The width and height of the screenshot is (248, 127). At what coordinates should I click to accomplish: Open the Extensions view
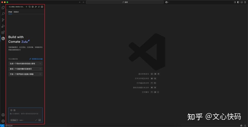click(x=3, y=32)
